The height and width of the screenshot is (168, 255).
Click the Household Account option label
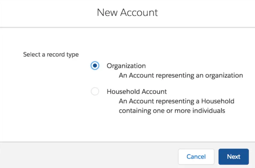[x=137, y=92]
